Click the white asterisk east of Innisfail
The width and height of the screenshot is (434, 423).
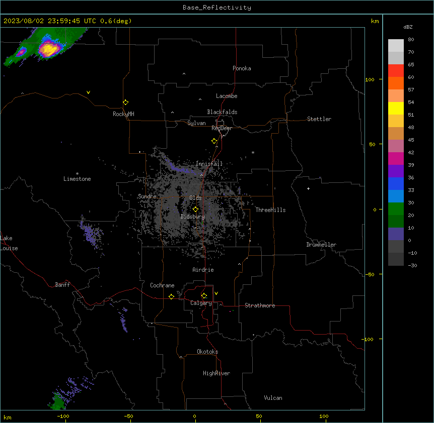[253, 152]
